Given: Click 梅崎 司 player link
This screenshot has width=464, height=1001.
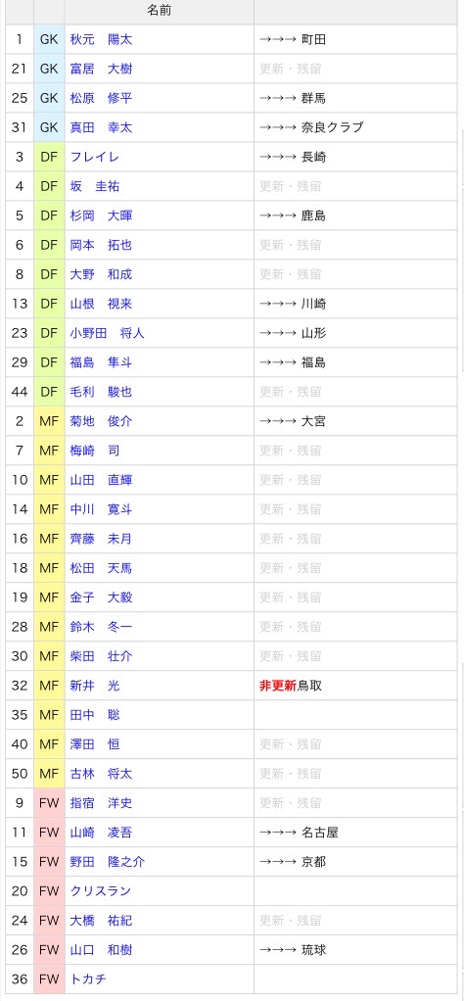Looking at the screenshot, I should point(94,451).
